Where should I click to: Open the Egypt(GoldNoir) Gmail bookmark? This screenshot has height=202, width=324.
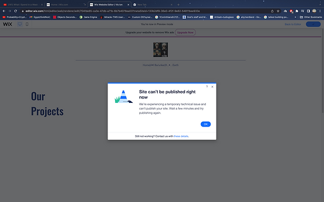40,17
